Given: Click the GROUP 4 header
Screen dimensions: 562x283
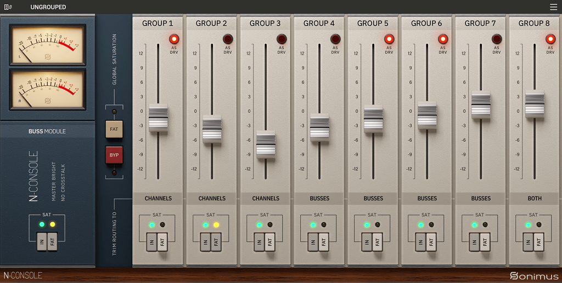Looking at the screenshot, I should click(x=319, y=23).
